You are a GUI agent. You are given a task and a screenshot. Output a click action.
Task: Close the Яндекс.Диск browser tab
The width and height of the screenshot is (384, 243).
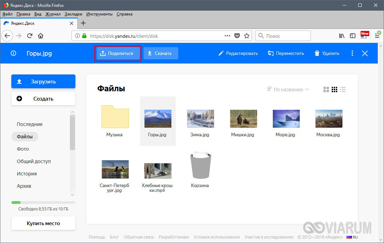click(x=72, y=23)
